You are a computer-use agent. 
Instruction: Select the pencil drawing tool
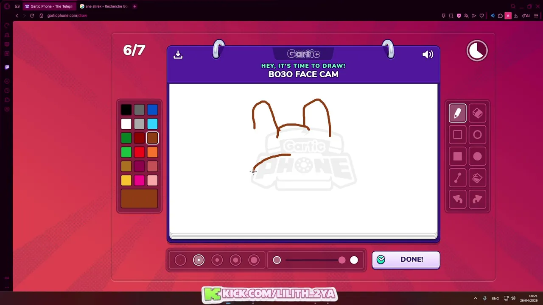(x=457, y=113)
